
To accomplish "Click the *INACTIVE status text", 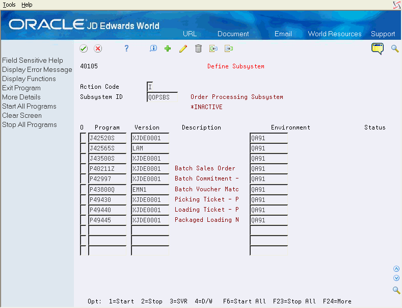I will pos(206,107).
